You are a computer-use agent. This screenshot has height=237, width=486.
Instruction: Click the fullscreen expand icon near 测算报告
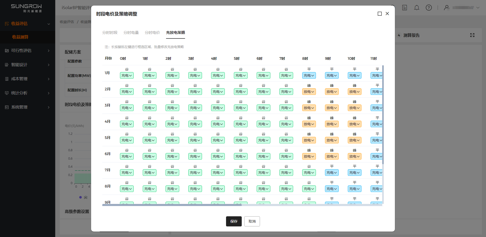pyautogui.click(x=472, y=35)
